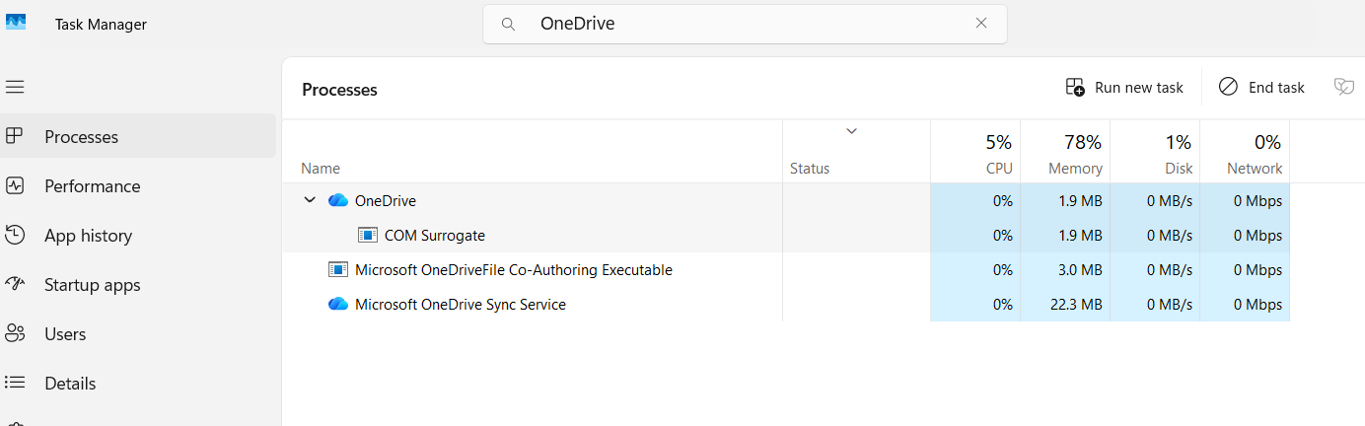Select the OneDrive process row
Screen dimensions: 1365x426
pos(786,201)
